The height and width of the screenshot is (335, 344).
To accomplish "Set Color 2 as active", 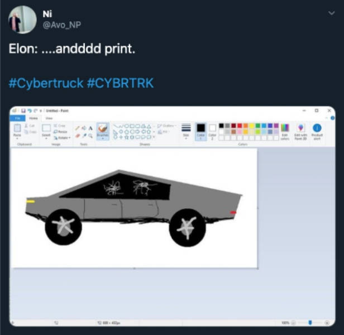I will pyautogui.click(x=212, y=131).
